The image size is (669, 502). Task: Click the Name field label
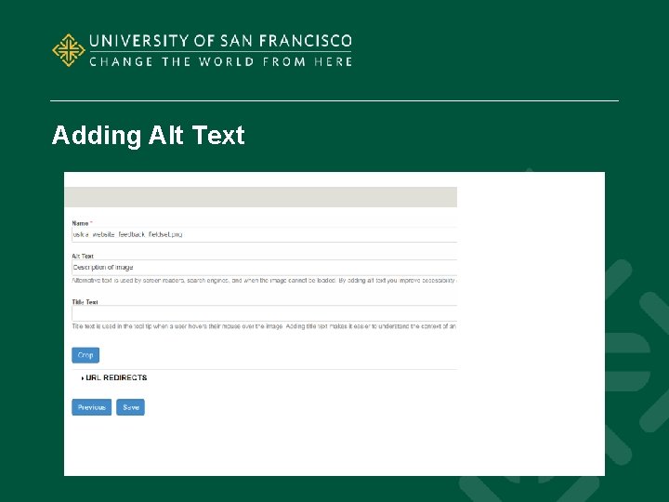80,223
